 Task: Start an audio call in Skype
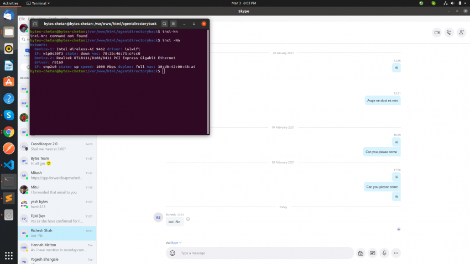pyautogui.click(x=449, y=33)
